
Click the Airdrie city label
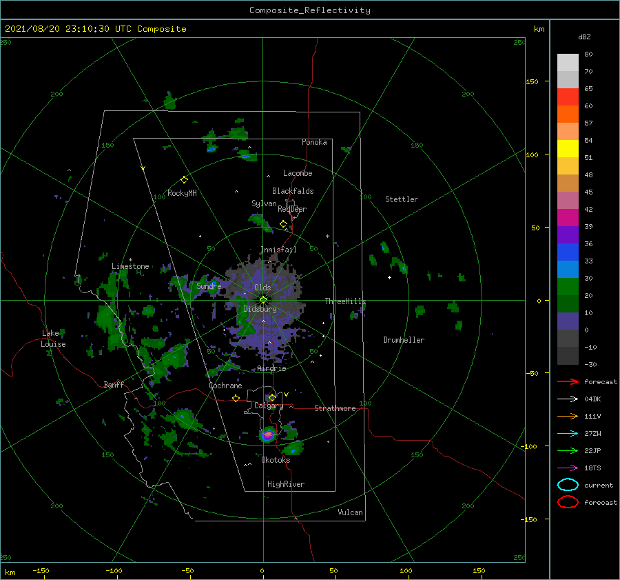[x=271, y=368]
